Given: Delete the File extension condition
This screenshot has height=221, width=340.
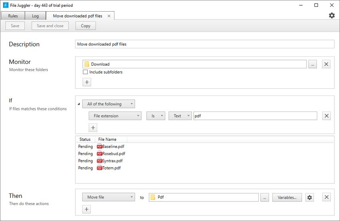Looking at the screenshot, I should 326,116.
